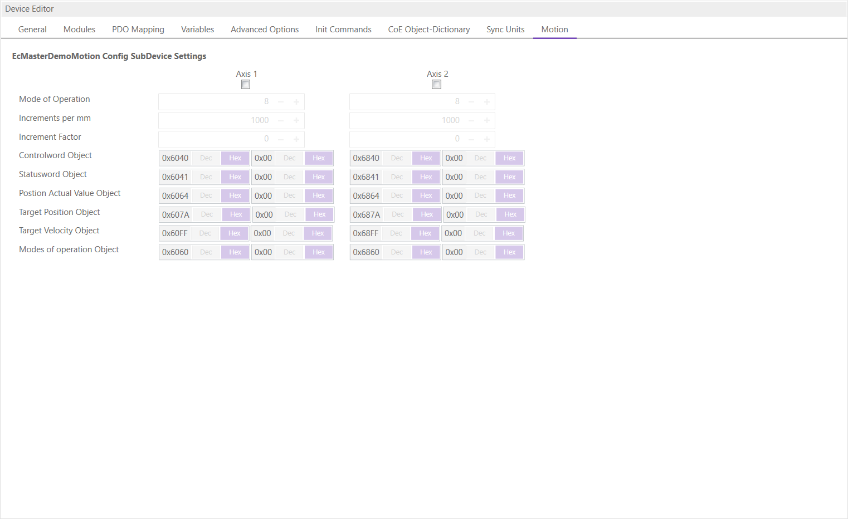848x519 pixels.
Task: Decrease Axis 1 Increments per mm value
Action: click(x=281, y=121)
